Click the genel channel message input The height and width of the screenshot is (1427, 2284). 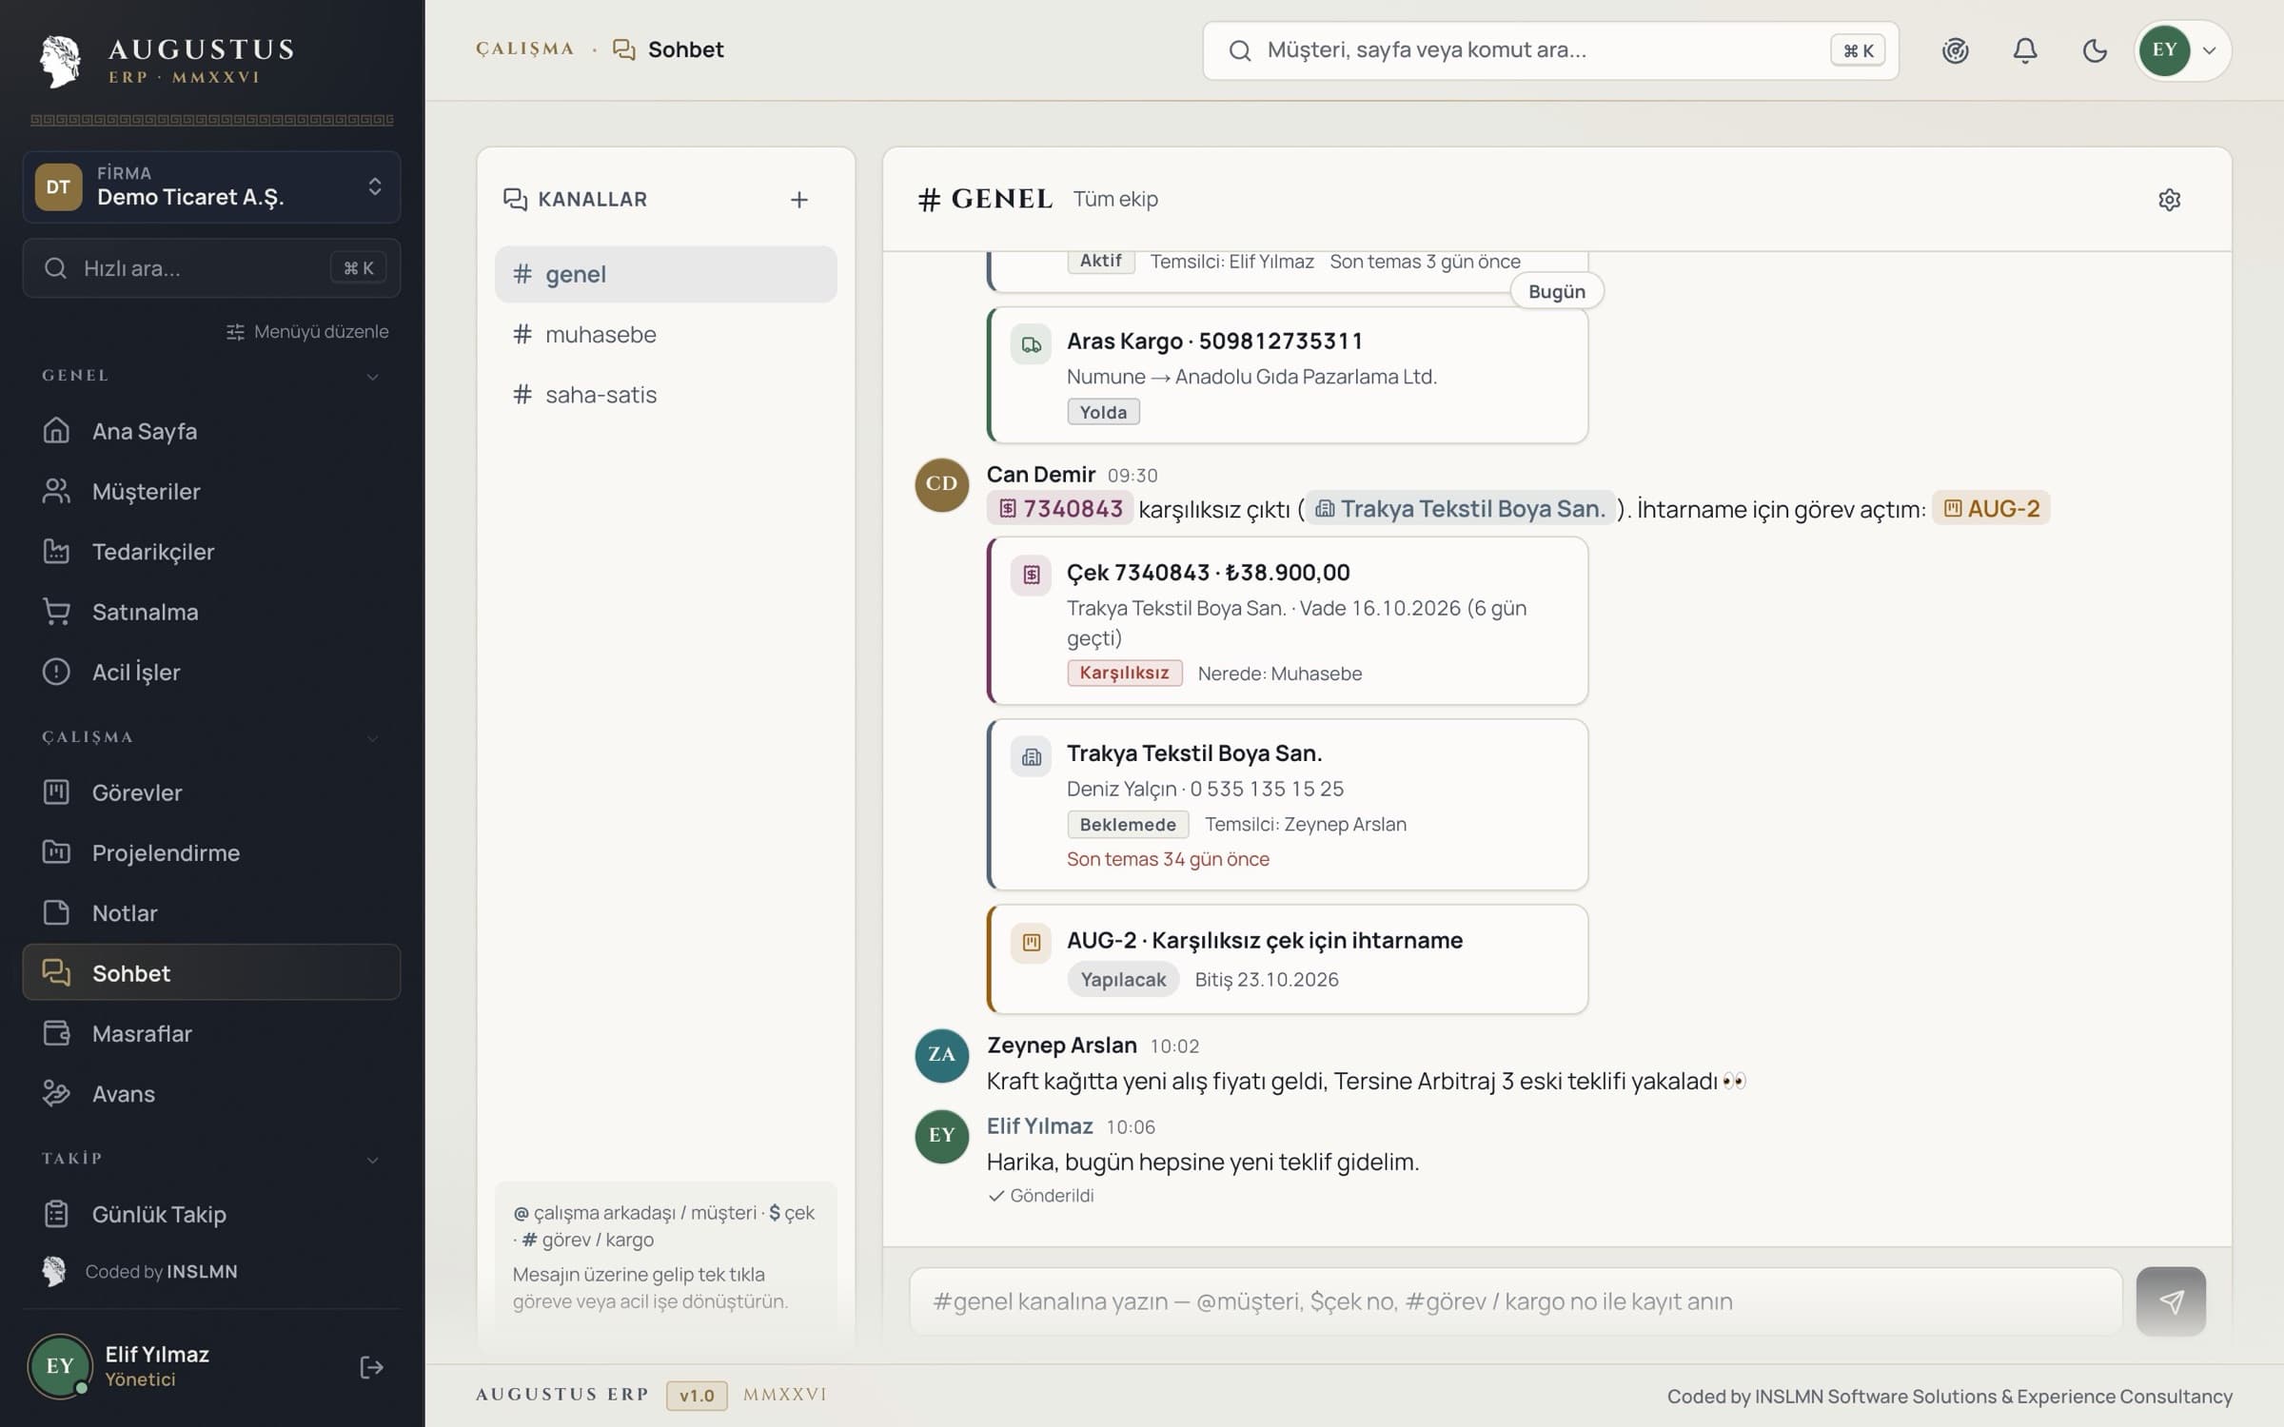pos(1515,1300)
